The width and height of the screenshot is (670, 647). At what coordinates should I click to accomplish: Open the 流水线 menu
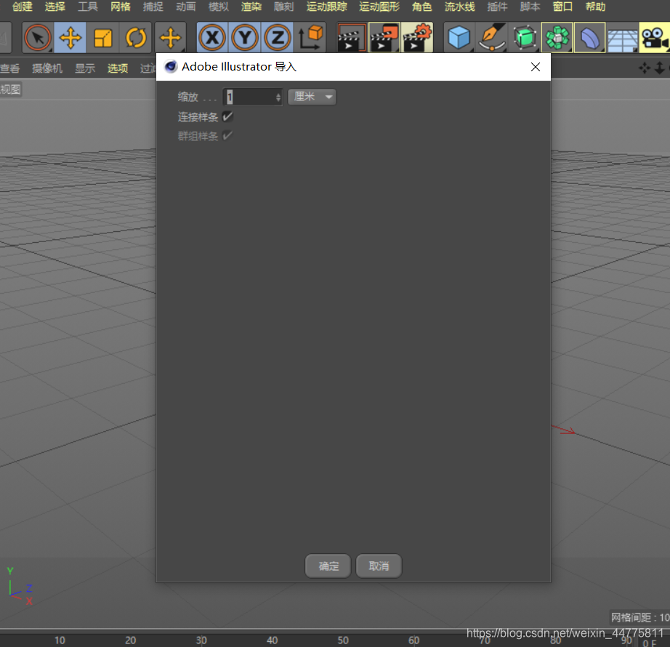coord(460,7)
